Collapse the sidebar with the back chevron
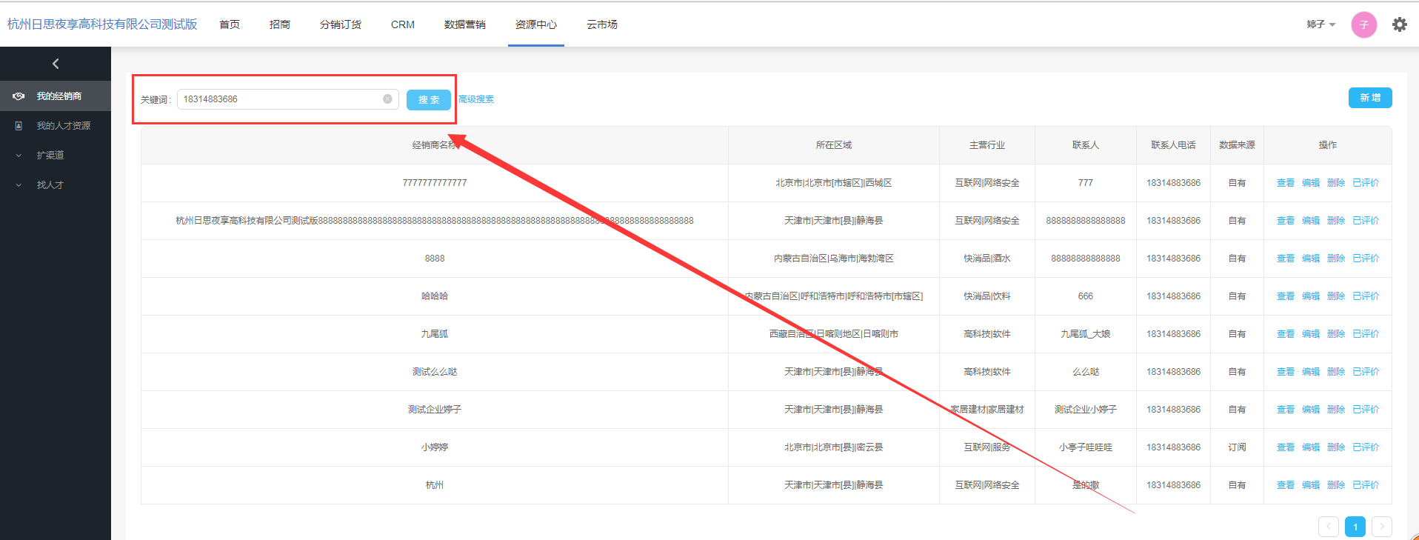 [56, 64]
